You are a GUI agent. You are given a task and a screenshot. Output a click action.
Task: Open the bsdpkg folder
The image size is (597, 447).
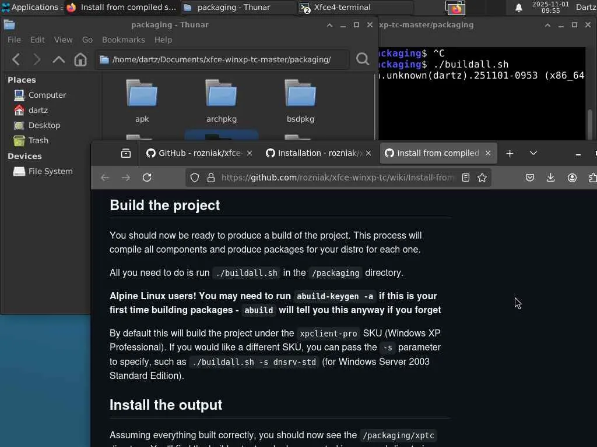300,101
